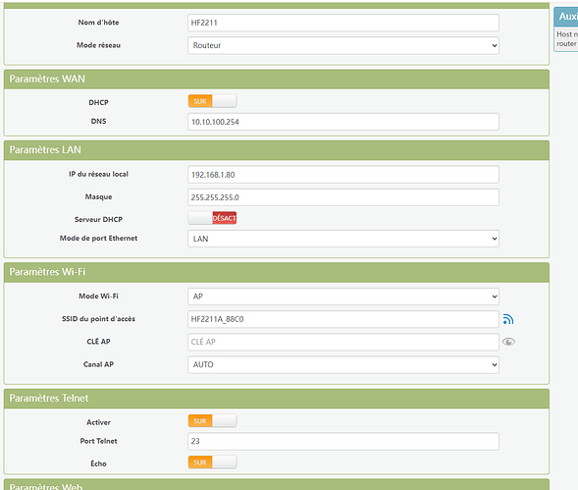Image resolution: width=578 pixels, height=490 pixels.
Task: Click the SSID du point d'accès field
Action: tap(343, 319)
